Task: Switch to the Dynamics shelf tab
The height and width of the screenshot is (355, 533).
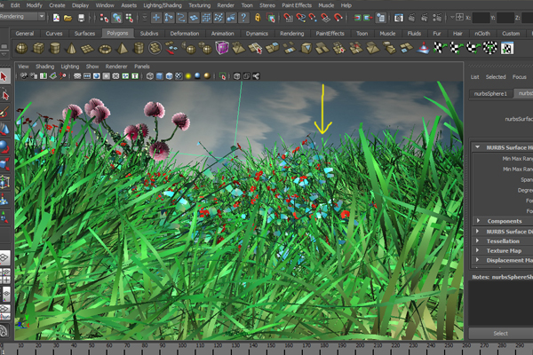Action: pos(257,34)
